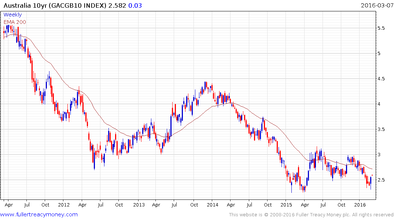Click the 2016 x-axis label
The height and width of the screenshot is (220, 394).
point(360,205)
